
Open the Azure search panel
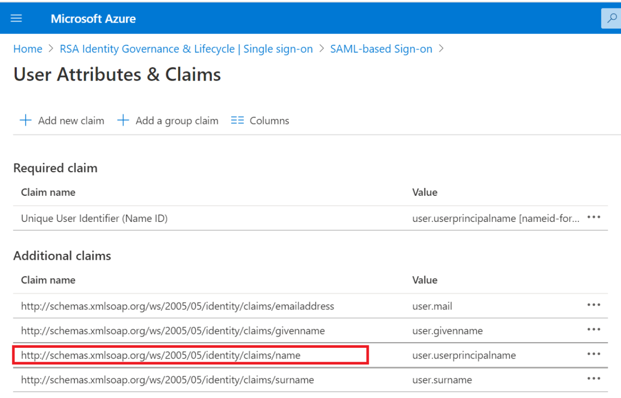click(611, 18)
